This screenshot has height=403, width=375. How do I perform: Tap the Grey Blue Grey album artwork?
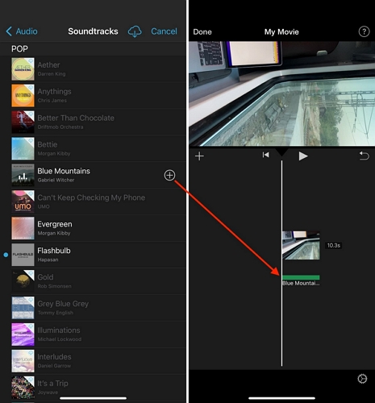click(x=23, y=308)
